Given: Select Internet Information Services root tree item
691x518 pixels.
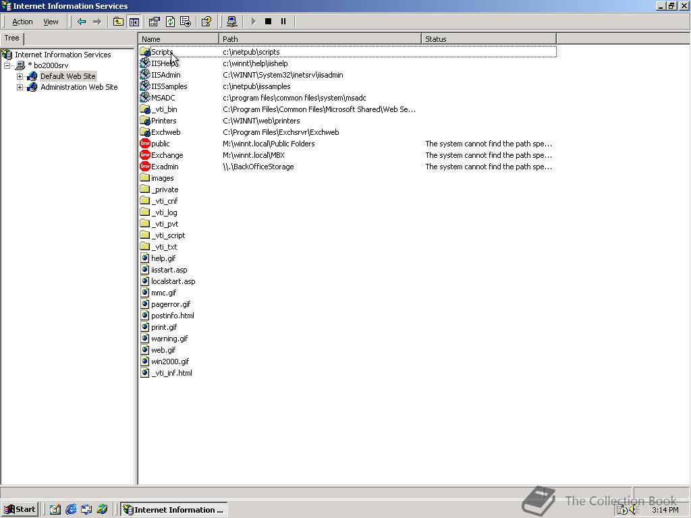Looking at the screenshot, I should [x=63, y=55].
